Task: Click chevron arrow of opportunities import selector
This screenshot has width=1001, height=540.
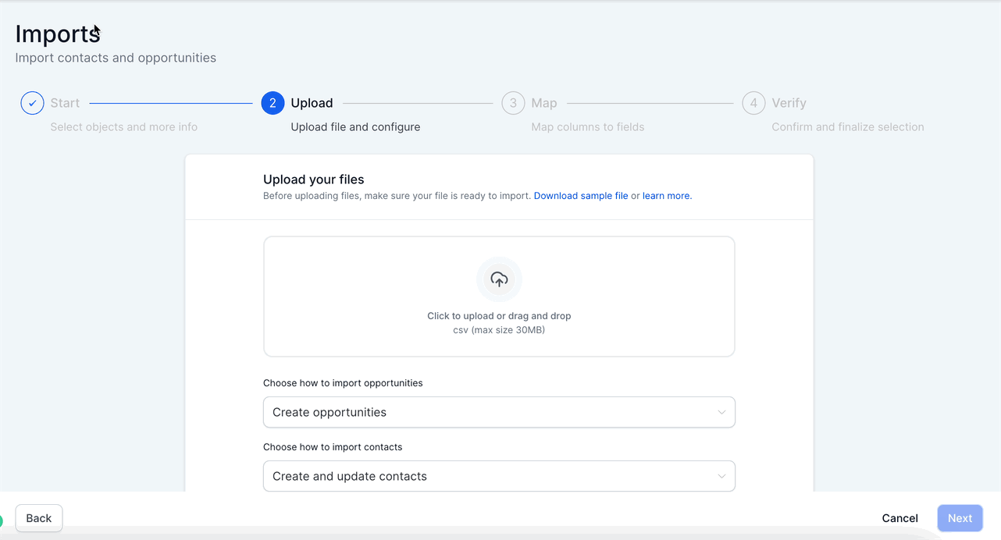Action: pos(721,412)
